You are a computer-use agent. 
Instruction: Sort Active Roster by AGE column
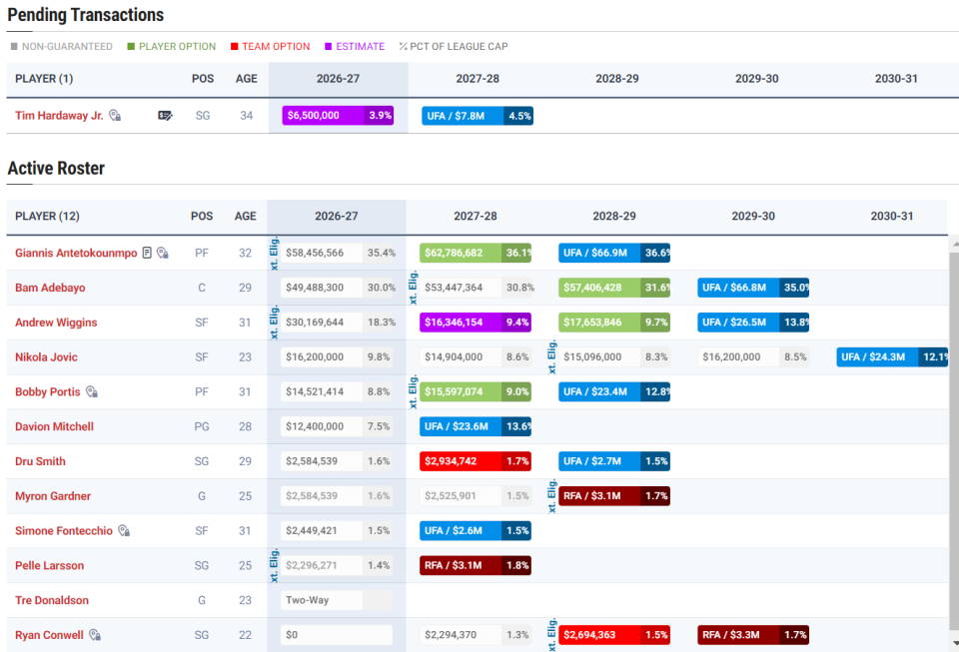tap(246, 217)
